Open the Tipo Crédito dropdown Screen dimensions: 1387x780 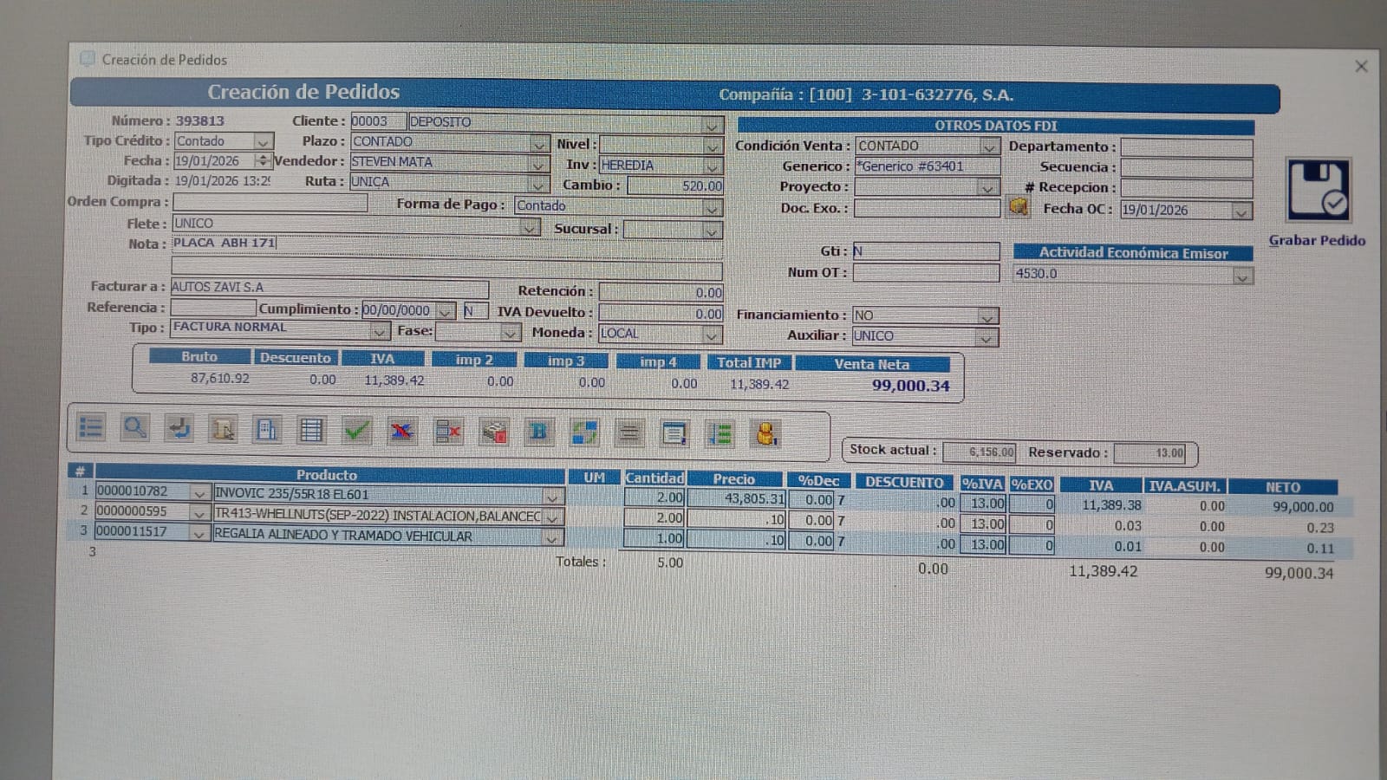point(263,141)
